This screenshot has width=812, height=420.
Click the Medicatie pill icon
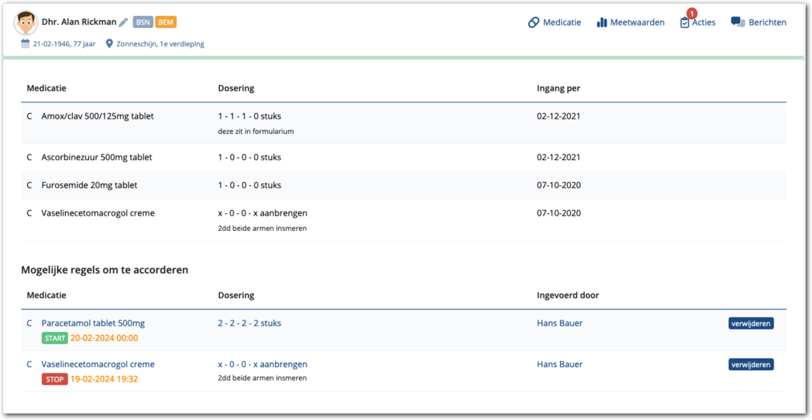[x=534, y=22]
